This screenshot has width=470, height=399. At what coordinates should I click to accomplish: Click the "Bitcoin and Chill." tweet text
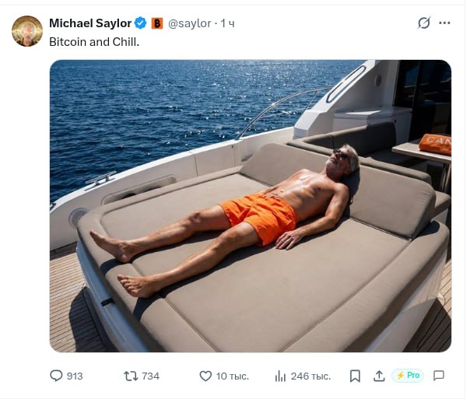click(94, 41)
